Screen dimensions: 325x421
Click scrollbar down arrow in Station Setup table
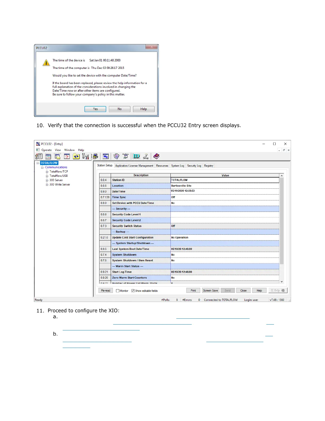click(282, 281)
